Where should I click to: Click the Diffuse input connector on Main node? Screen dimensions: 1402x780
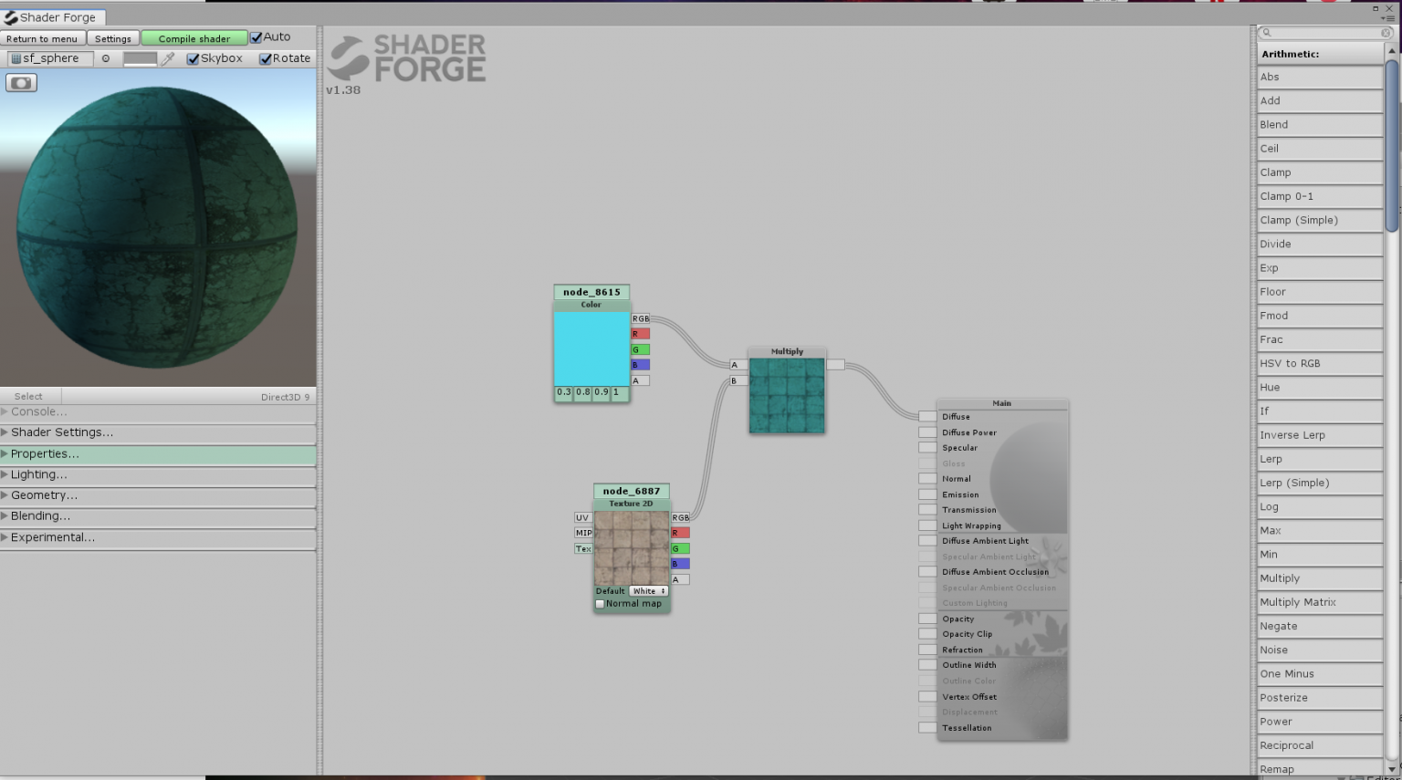pos(927,417)
